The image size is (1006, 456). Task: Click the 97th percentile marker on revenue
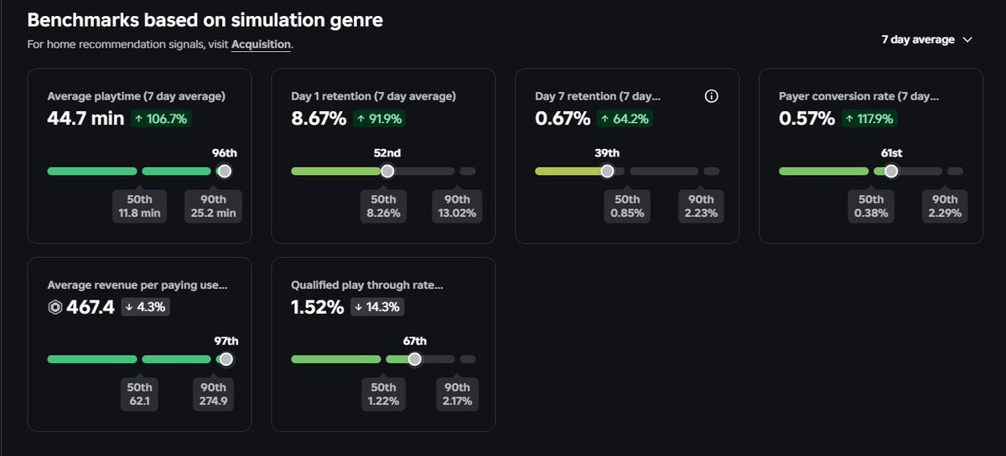226,359
